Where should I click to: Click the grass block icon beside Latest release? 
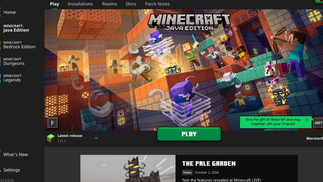click(51, 138)
